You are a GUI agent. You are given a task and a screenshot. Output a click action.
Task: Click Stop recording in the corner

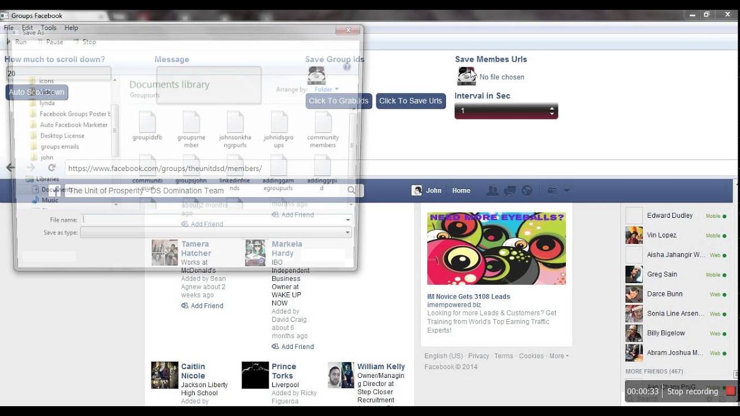coord(692,391)
